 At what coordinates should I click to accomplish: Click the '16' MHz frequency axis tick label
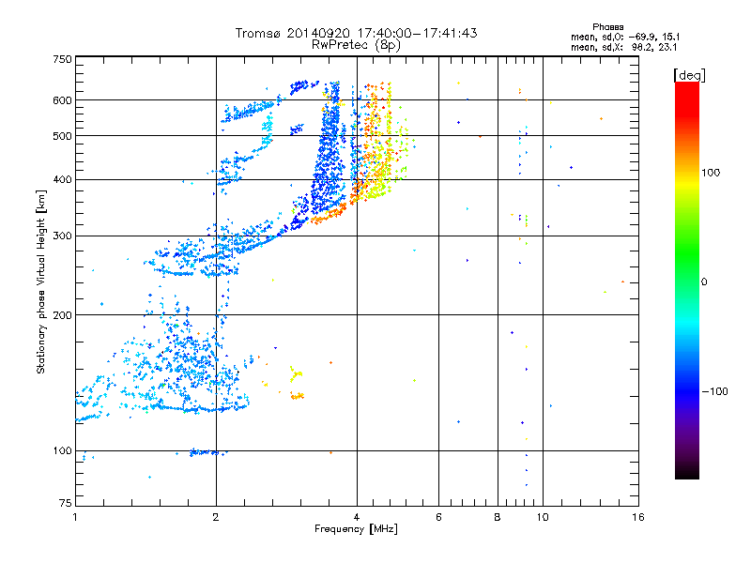(638, 517)
